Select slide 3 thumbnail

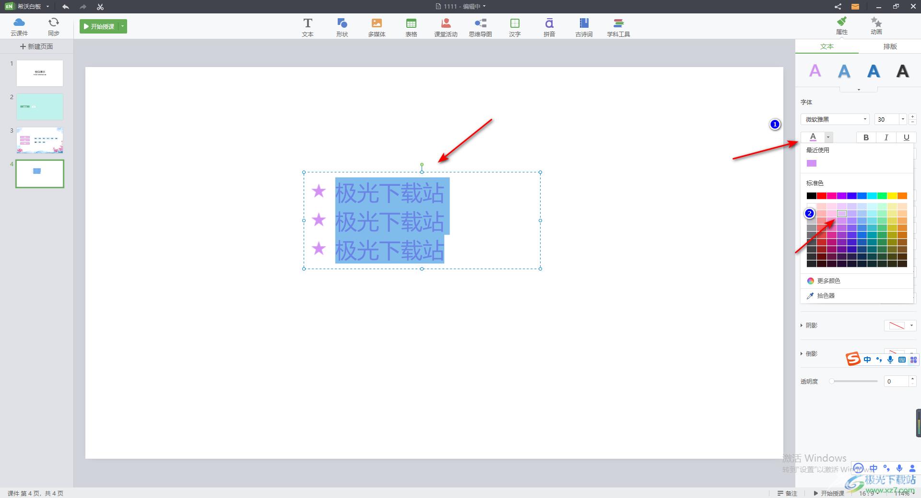click(40, 140)
